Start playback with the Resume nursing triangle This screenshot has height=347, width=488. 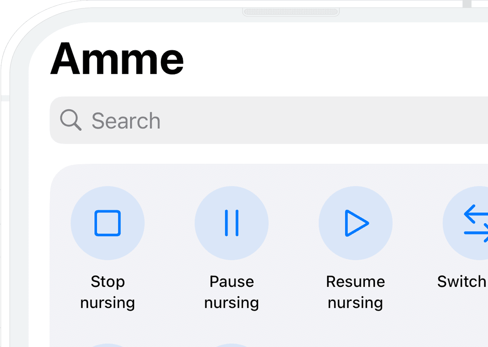pos(356,223)
